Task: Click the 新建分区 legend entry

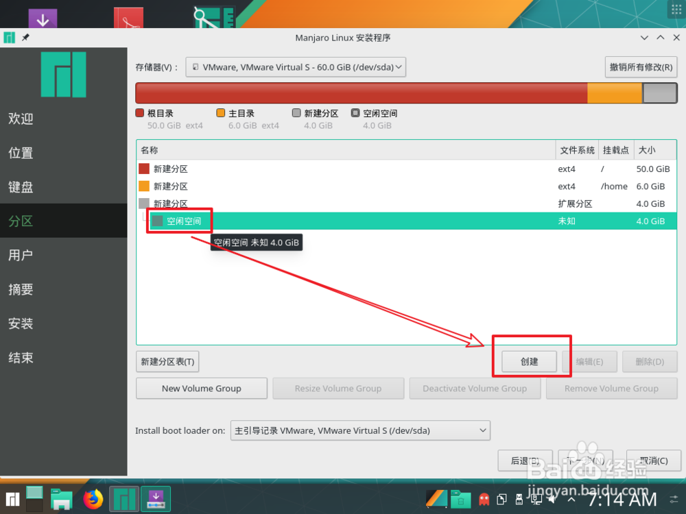Action: click(316, 119)
